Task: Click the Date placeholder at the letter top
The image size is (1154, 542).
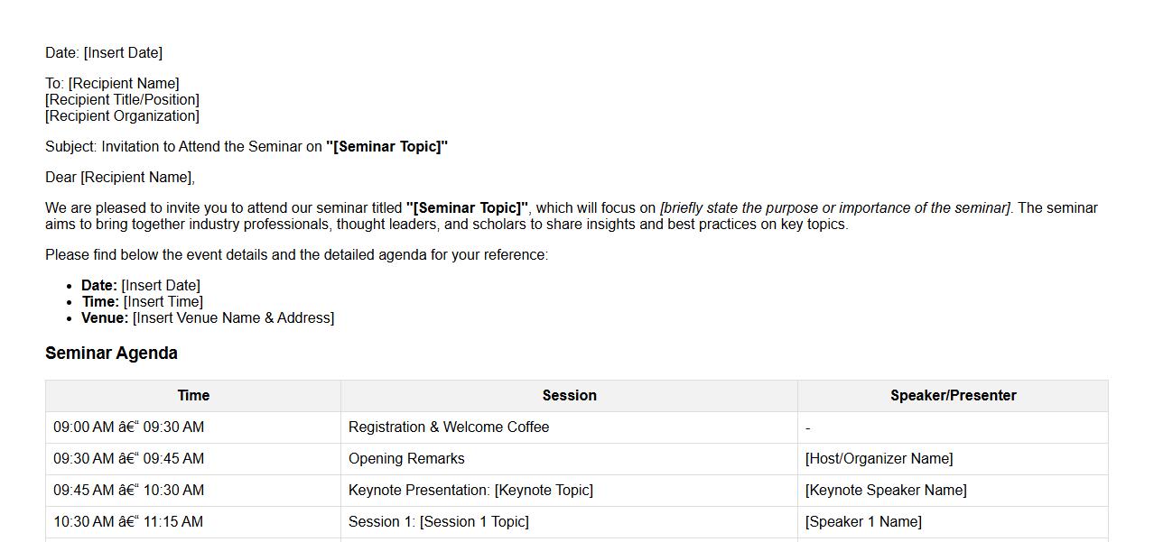Action: pos(123,53)
